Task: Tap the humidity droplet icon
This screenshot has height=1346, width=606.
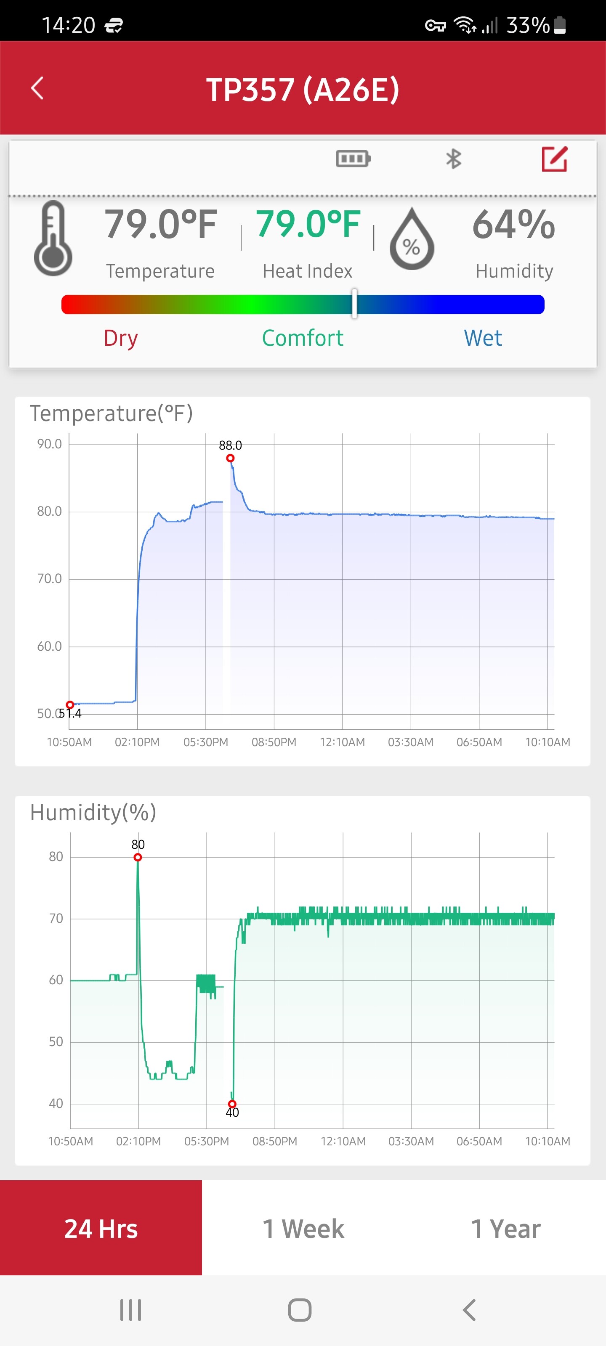Action: point(412,239)
